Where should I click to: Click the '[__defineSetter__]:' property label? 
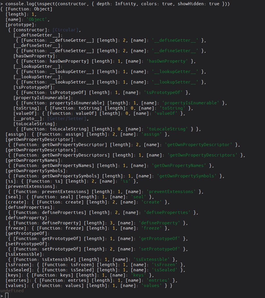point(38,46)
